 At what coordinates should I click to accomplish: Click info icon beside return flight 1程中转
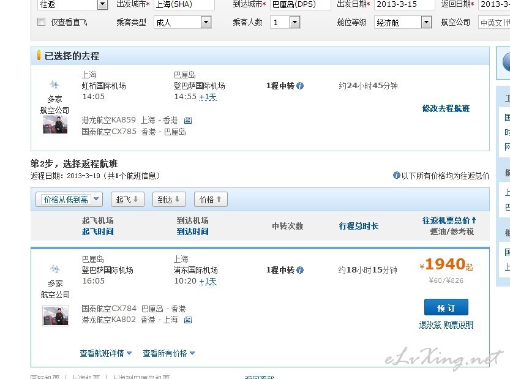pos(300,270)
